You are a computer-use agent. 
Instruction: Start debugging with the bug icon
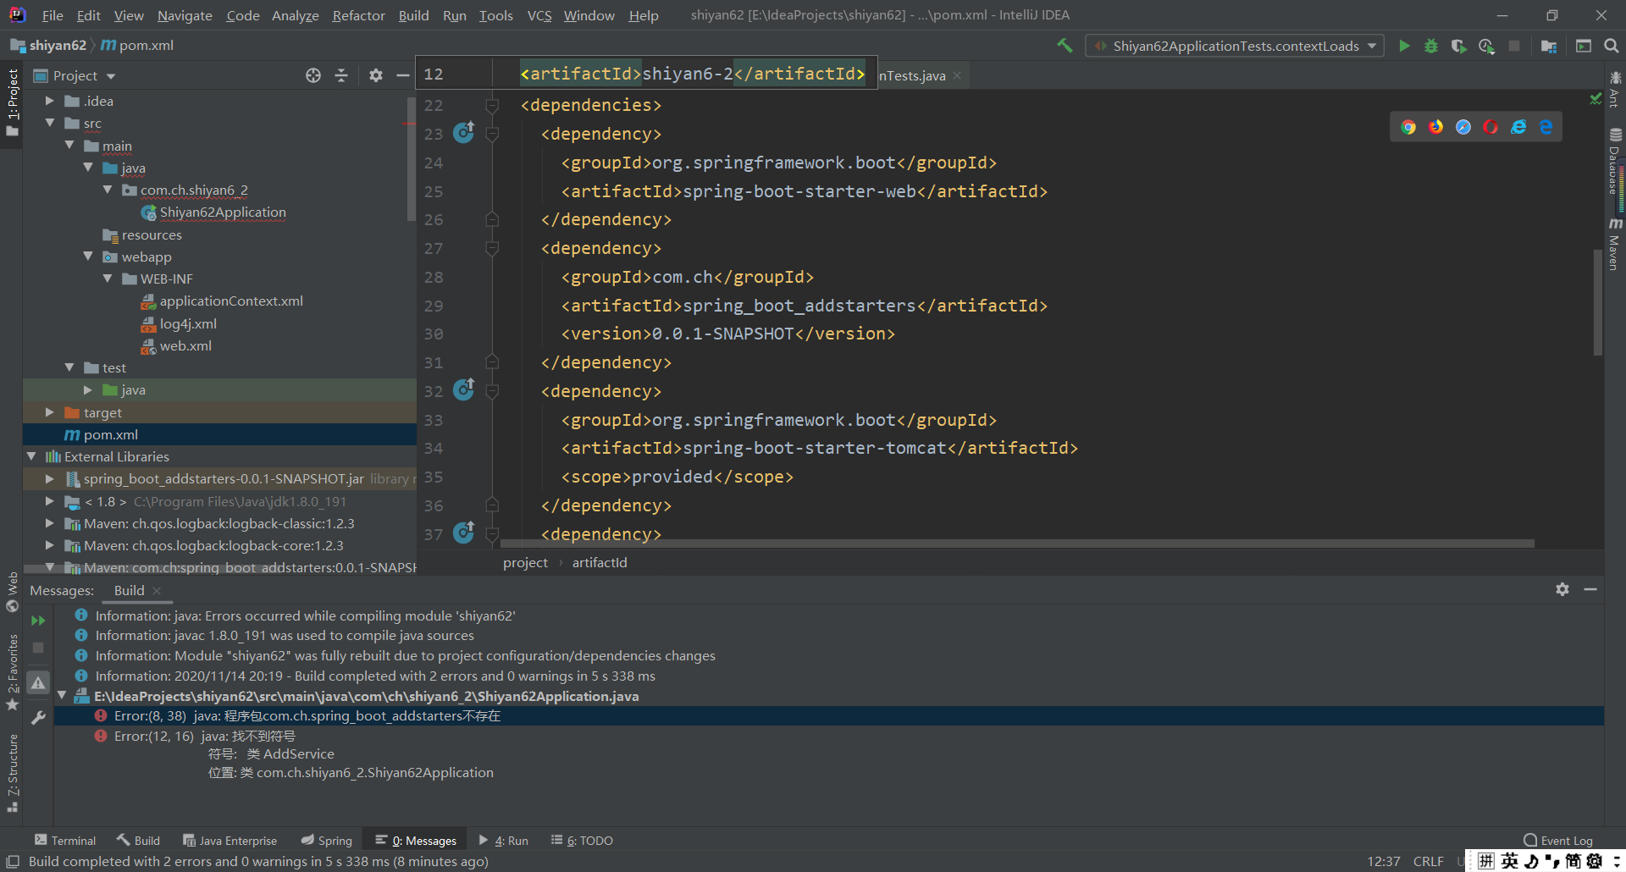1431,46
